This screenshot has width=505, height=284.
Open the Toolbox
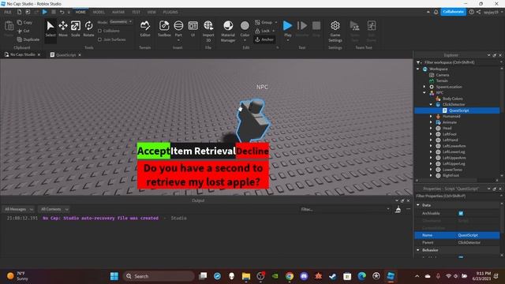tap(164, 28)
